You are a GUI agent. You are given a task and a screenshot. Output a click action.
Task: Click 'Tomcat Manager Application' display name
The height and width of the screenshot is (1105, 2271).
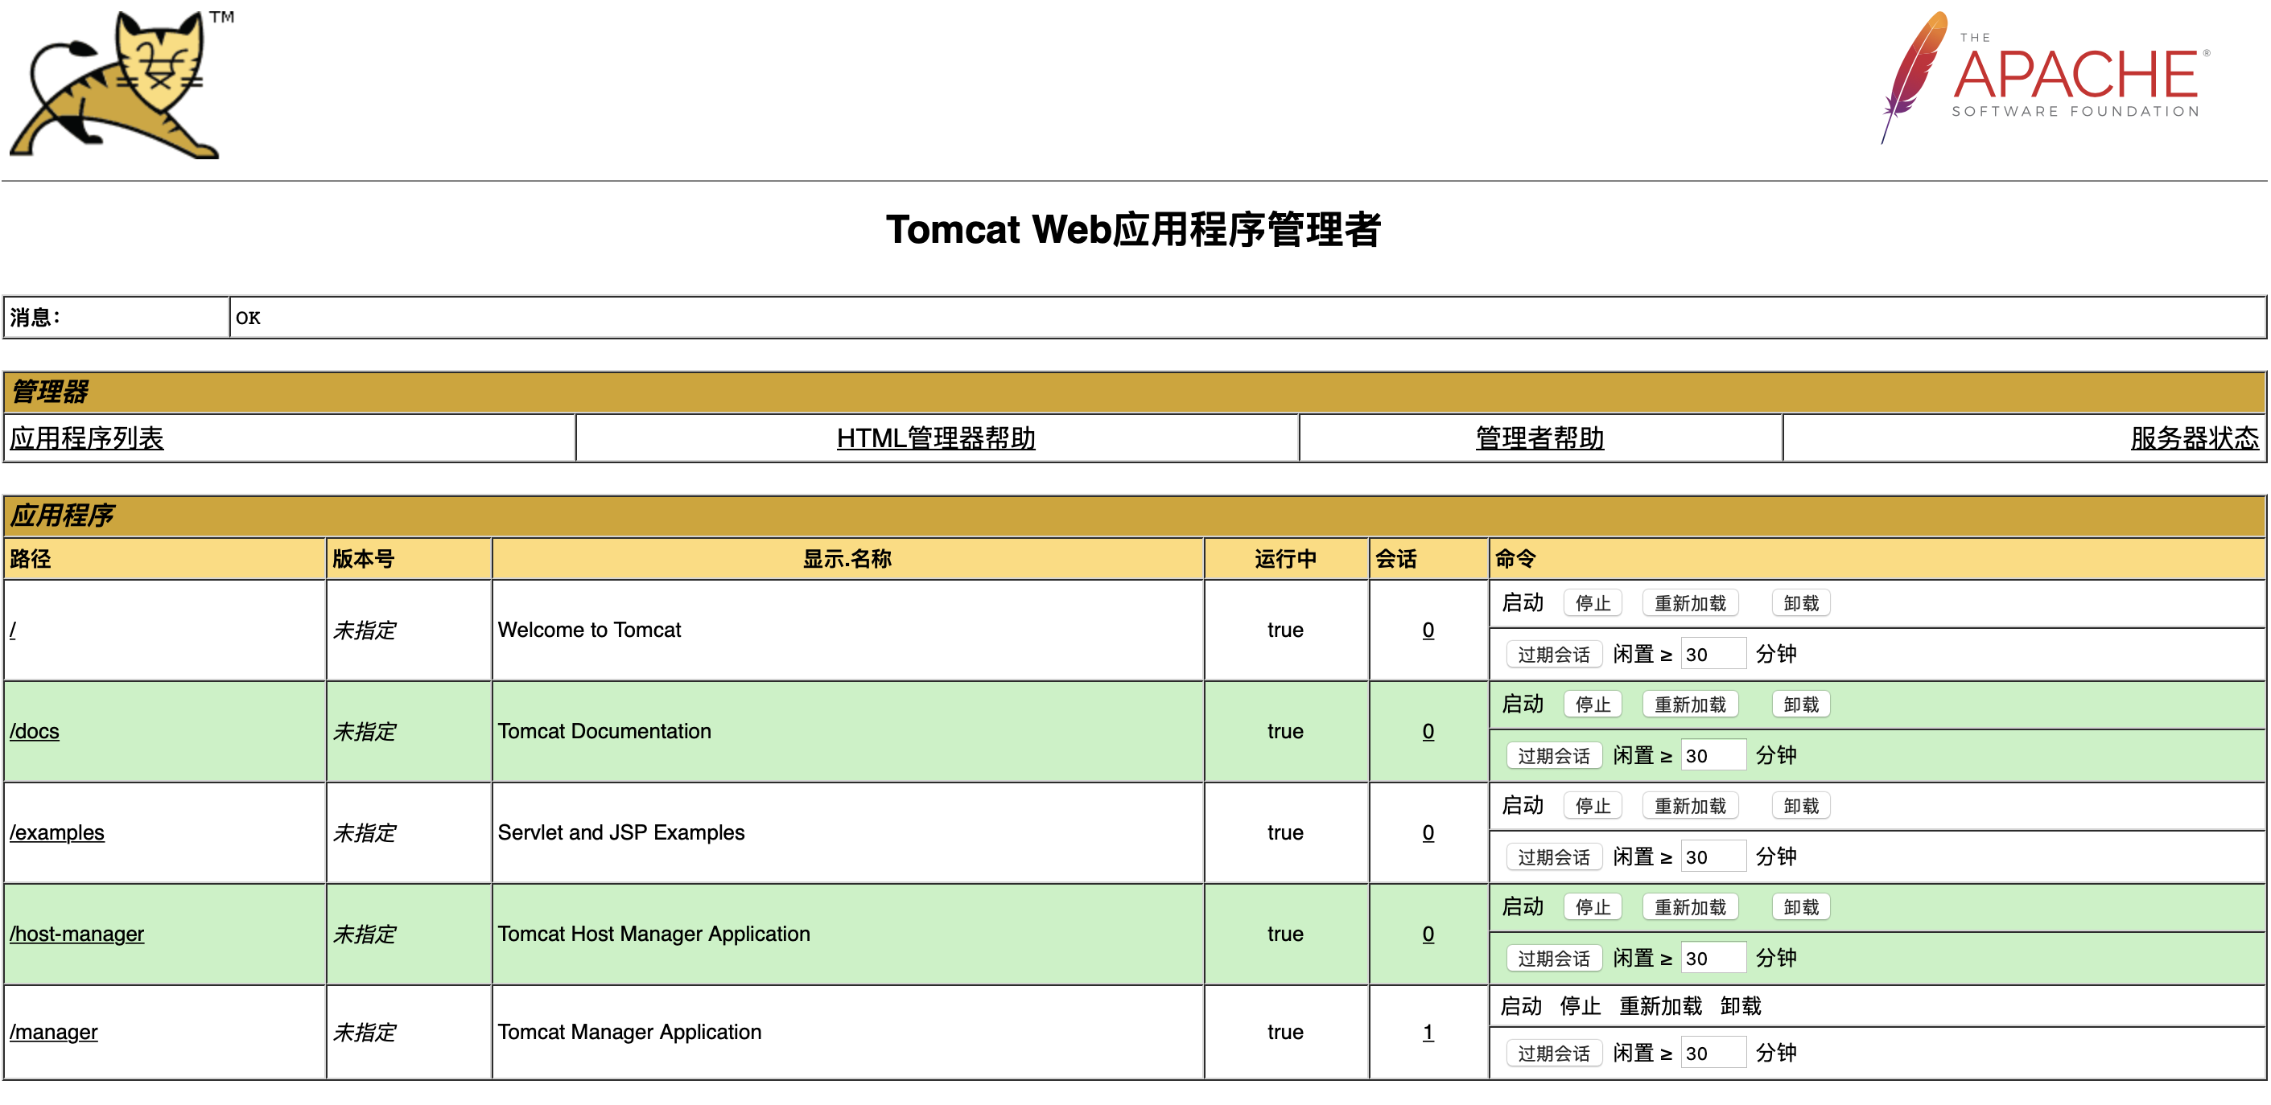click(629, 1032)
